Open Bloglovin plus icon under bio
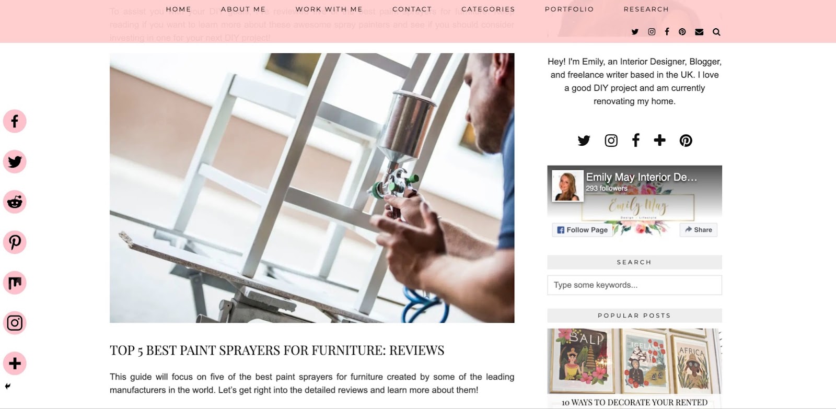 tap(659, 140)
